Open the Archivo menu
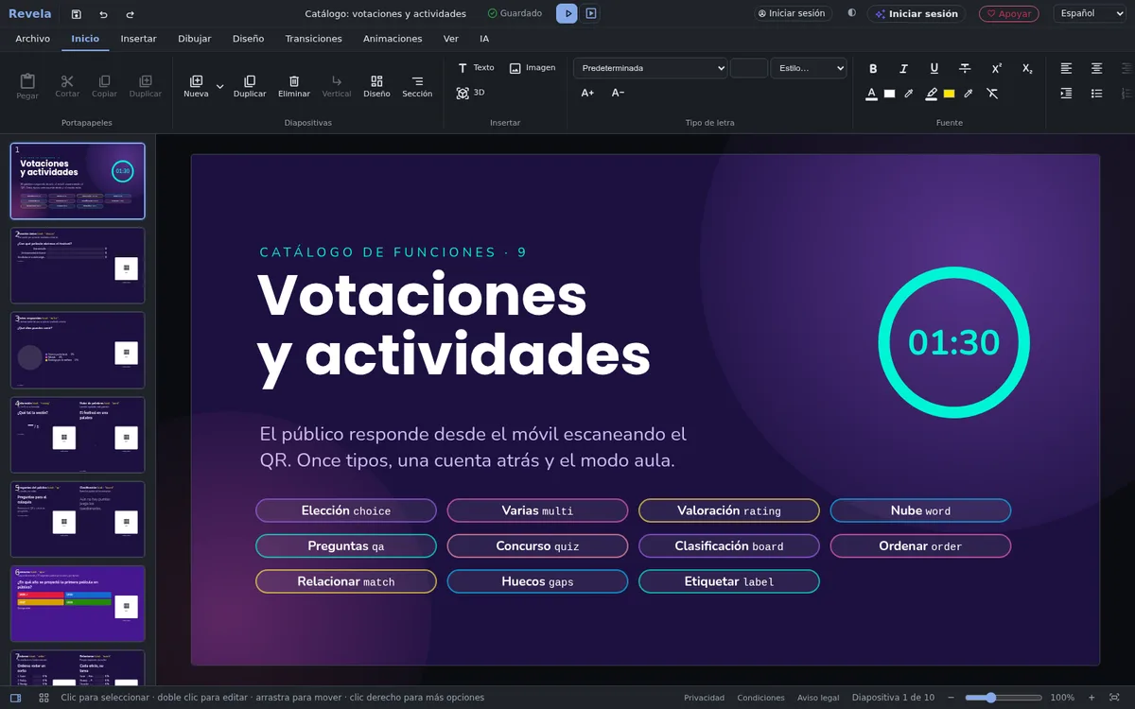 click(33, 39)
